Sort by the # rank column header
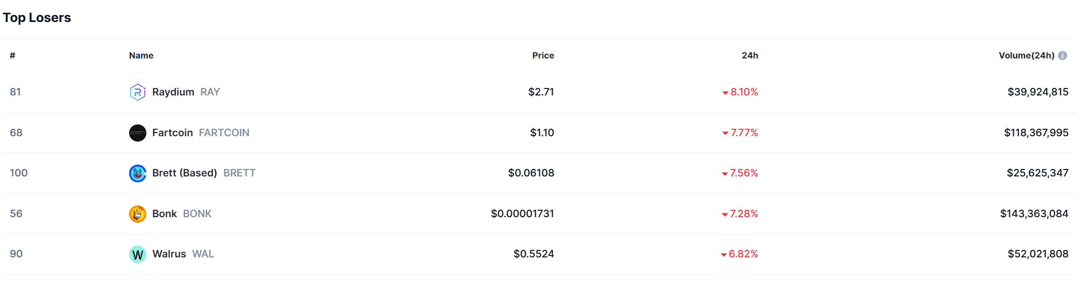 pos(12,56)
